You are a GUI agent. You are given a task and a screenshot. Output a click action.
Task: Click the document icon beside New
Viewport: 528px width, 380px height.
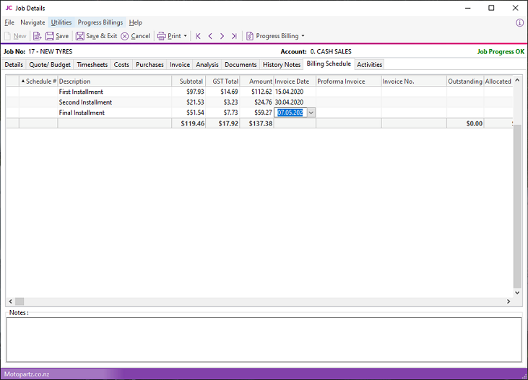(37, 36)
